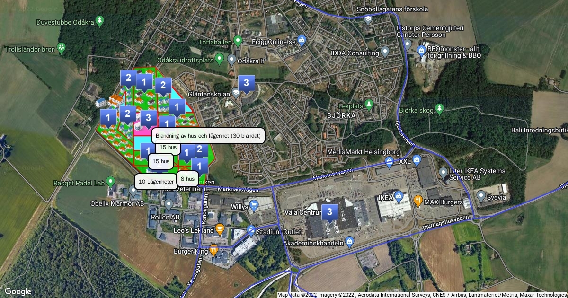Viewport: 568px width, 298px height.
Task: Open the Björka skog park marker
Action: [x=439, y=109]
